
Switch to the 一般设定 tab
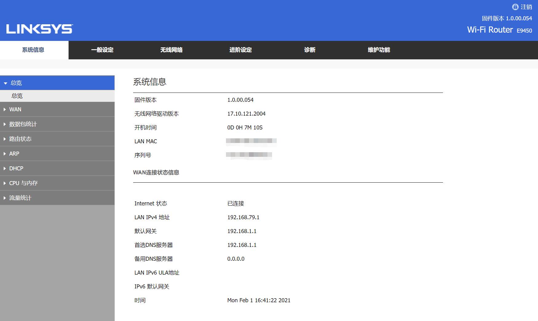[102, 50]
